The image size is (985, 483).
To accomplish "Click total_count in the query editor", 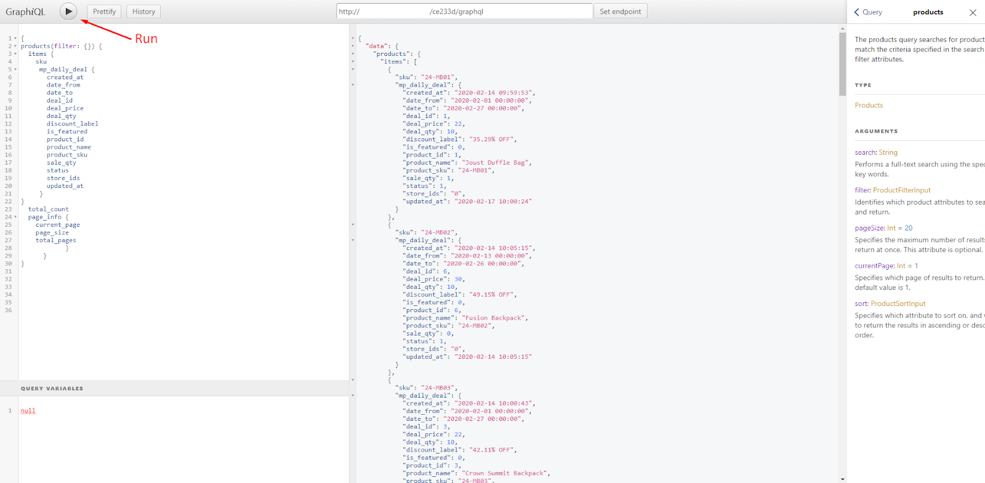I will [49, 209].
